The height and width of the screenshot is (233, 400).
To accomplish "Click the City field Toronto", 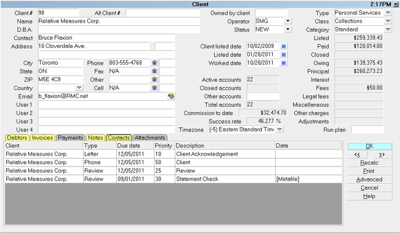I will (x=60, y=63).
